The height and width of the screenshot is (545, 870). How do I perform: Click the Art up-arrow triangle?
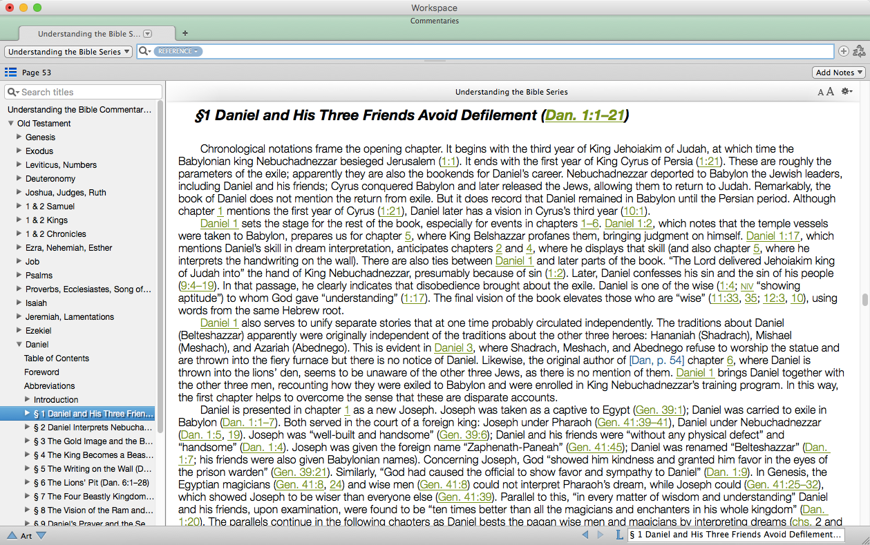12,535
